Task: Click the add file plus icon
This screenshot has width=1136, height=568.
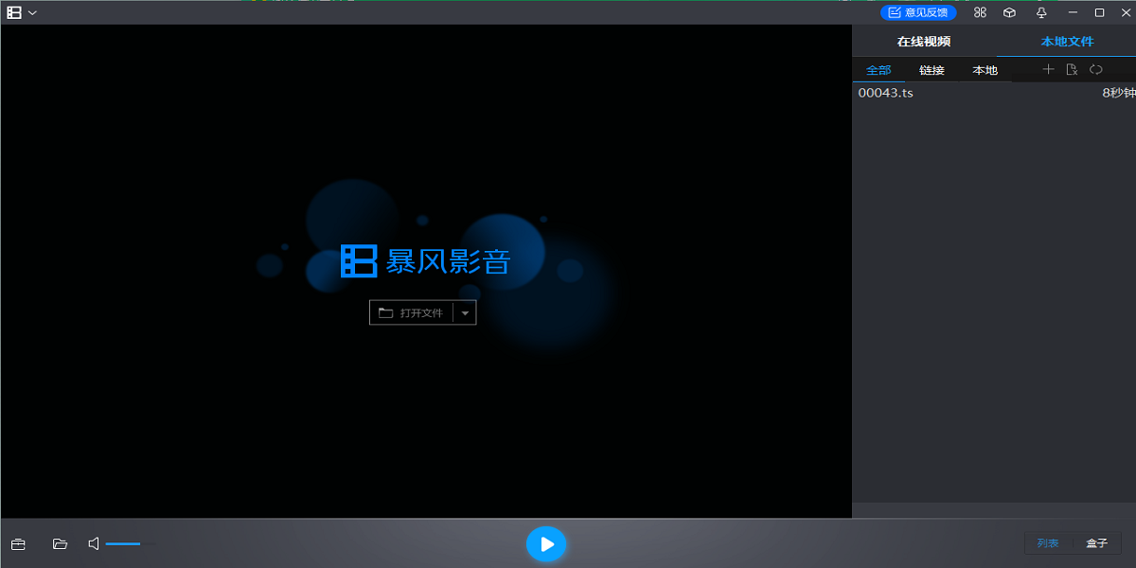Action: 1048,69
